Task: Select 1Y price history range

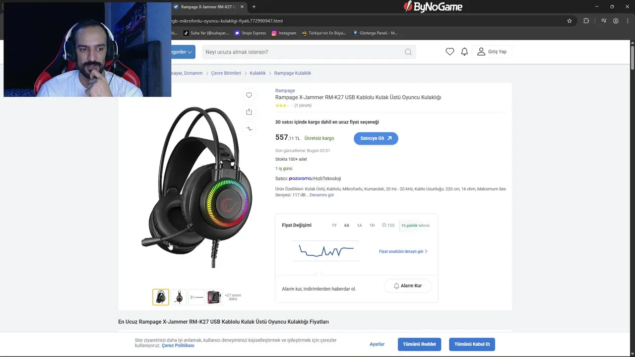Action: [x=334, y=226]
